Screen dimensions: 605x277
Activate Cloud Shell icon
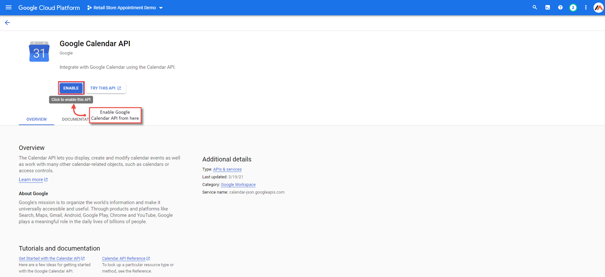click(547, 7)
